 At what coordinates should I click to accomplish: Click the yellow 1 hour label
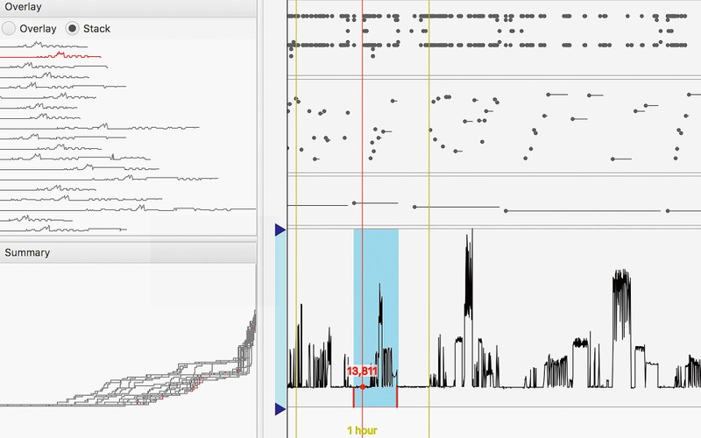[x=362, y=431]
